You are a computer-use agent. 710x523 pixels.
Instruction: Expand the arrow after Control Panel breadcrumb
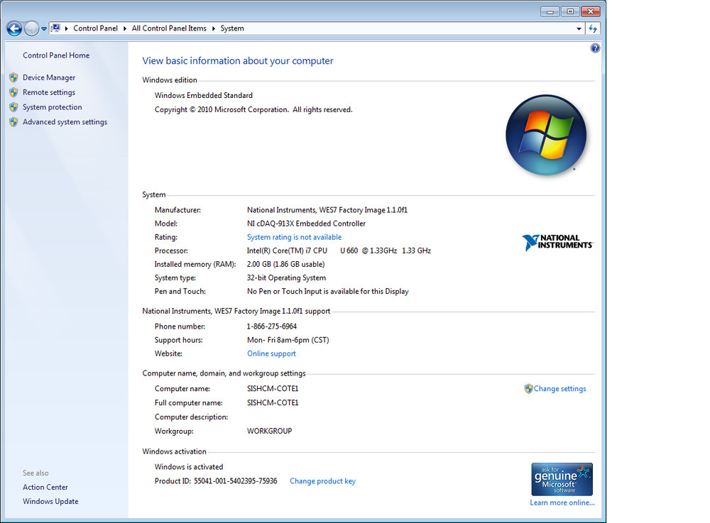(124, 28)
